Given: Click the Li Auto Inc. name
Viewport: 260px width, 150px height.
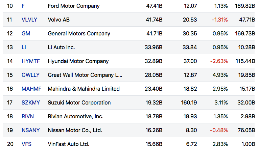Looking at the screenshot, I should 62,47.
